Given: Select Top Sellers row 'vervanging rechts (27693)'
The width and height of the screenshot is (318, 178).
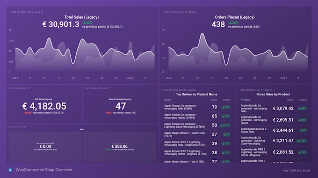Looking at the screenshot, I should click(x=197, y=116).
